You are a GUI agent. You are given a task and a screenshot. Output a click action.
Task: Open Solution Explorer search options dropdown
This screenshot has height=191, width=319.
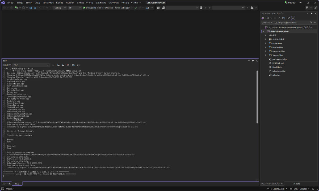tap(315, 23)
